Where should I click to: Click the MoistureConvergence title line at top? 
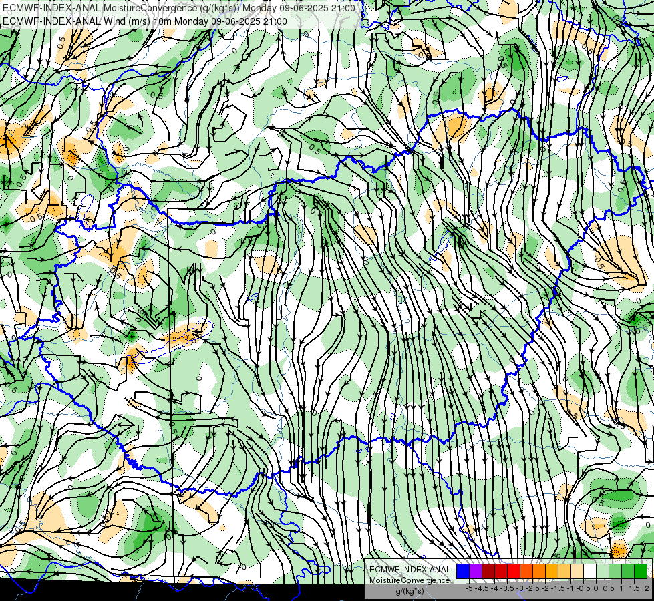click(x=179, y=8)
